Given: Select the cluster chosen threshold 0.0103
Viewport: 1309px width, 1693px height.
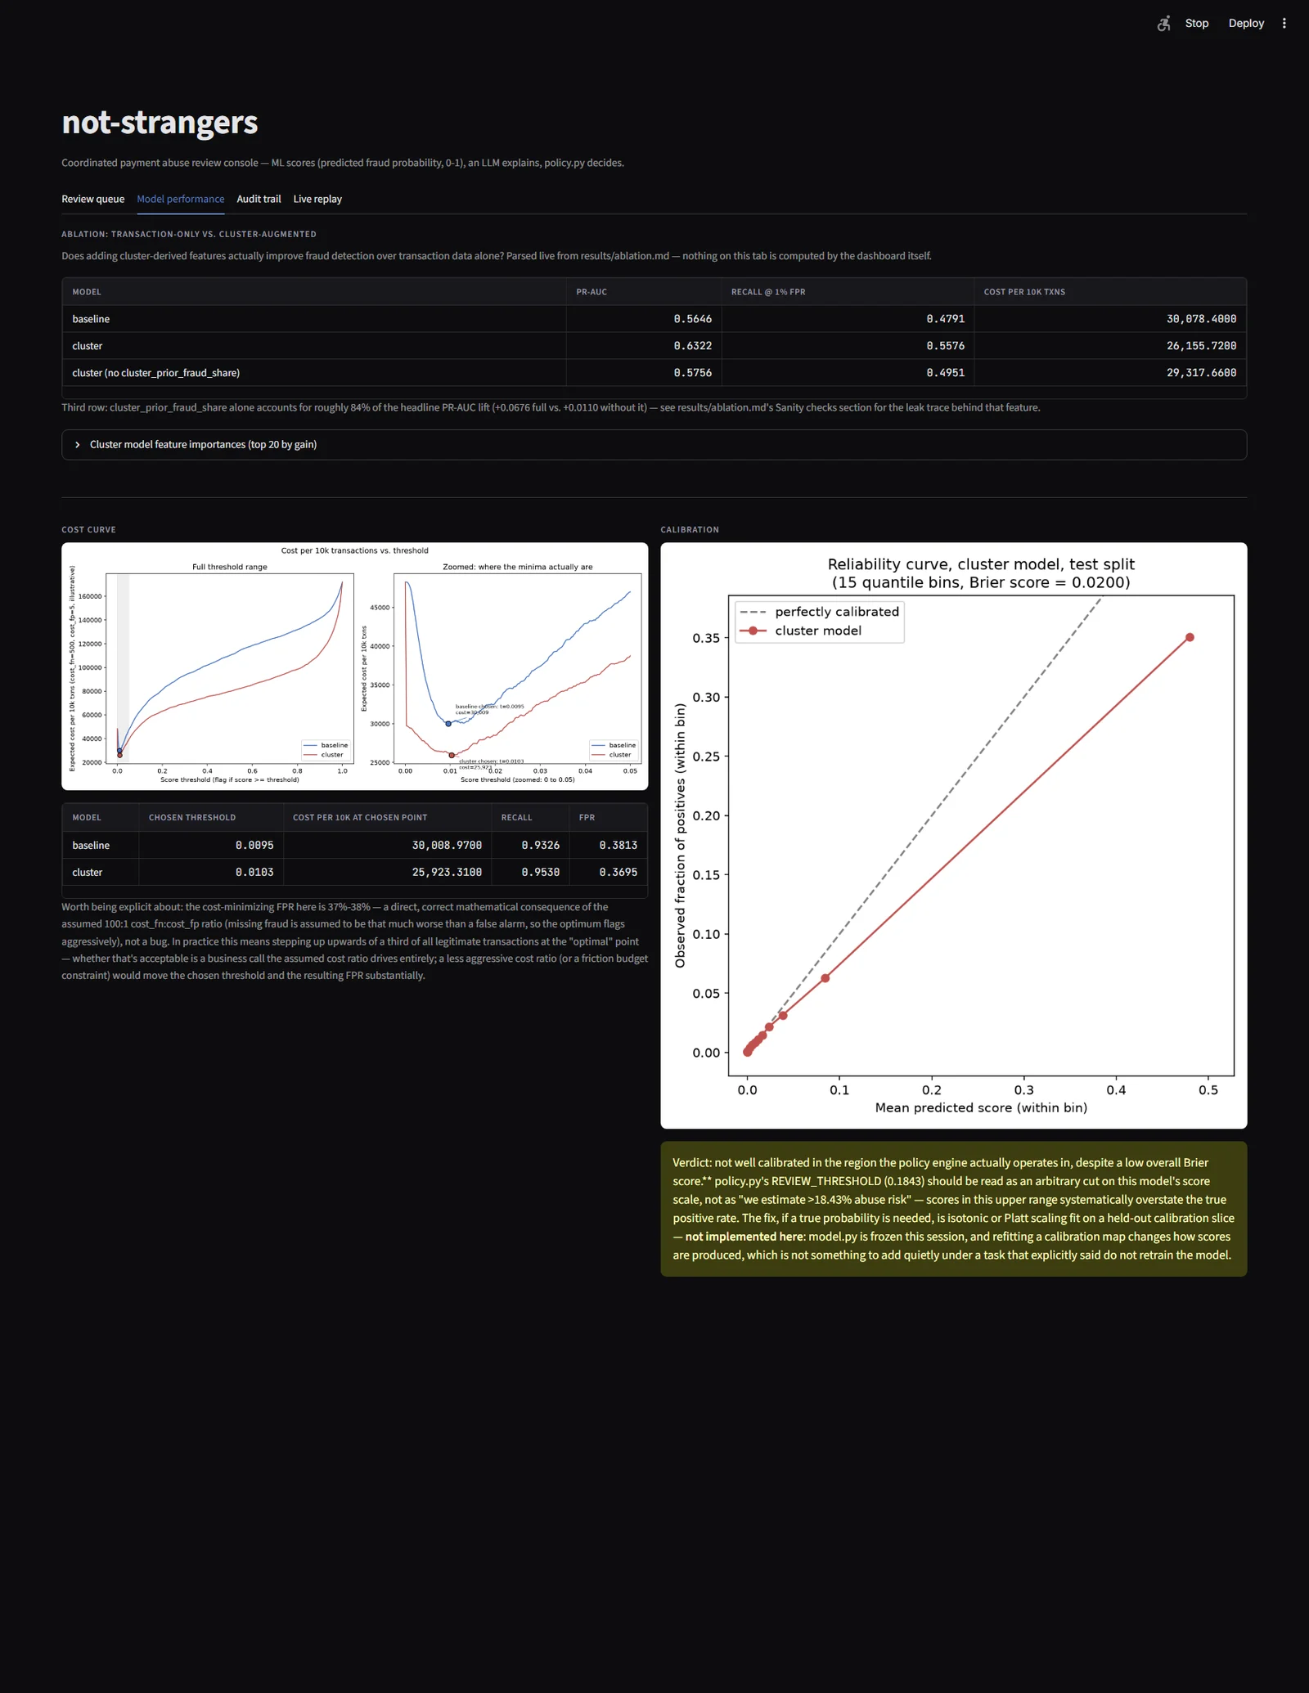Looking at the screenshot, I should click(x=254, y=873).
